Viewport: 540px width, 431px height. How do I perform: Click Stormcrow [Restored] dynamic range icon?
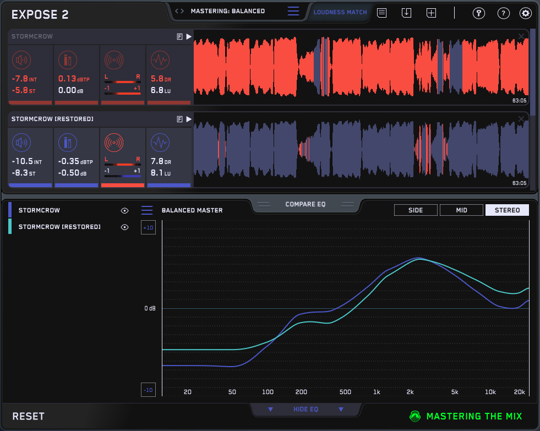(x=160, y=143)
